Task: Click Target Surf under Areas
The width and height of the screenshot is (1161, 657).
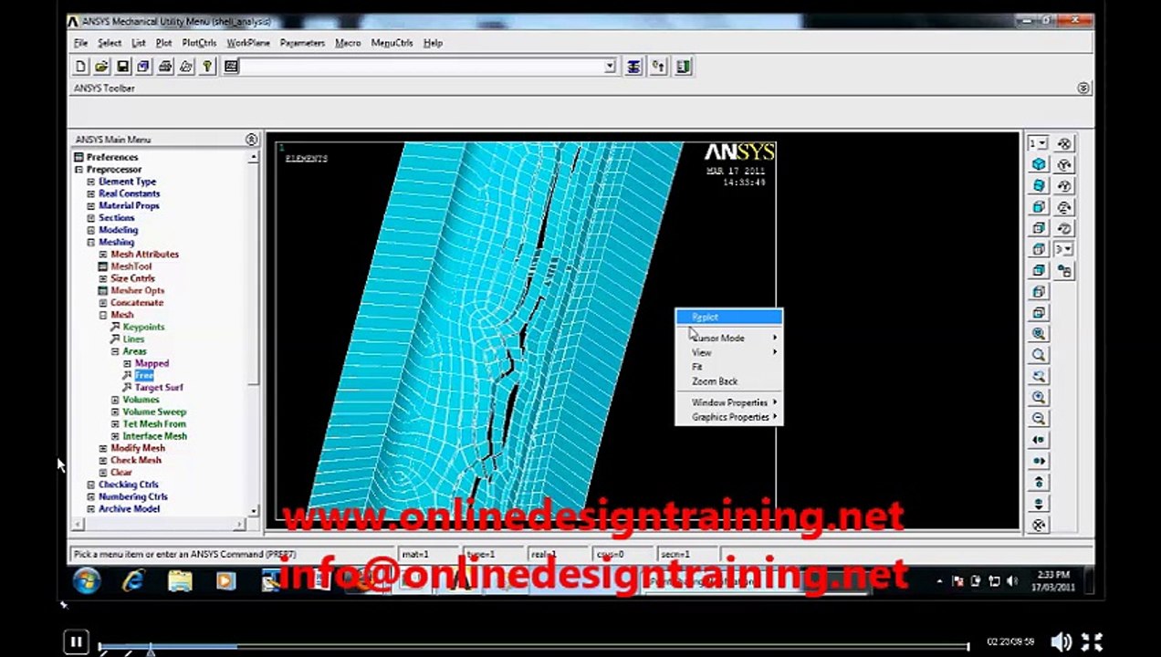Action: click(x=159, y=387)
